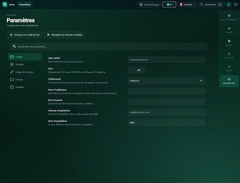Toggle Mode débogage button
The image size is (240, 183).
149,5
